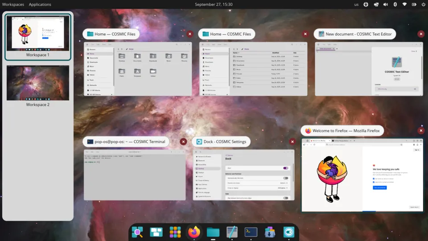Click Dock - COSMIC Settings title label
The image size is (428, 241).
tap(221, 141)
